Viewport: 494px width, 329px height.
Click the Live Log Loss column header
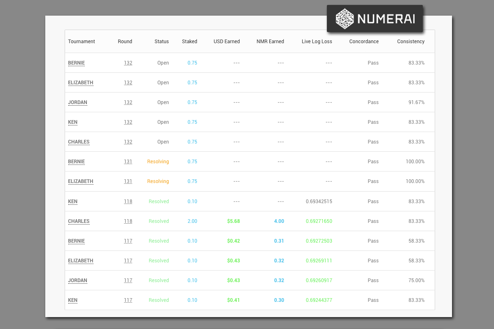317,42
